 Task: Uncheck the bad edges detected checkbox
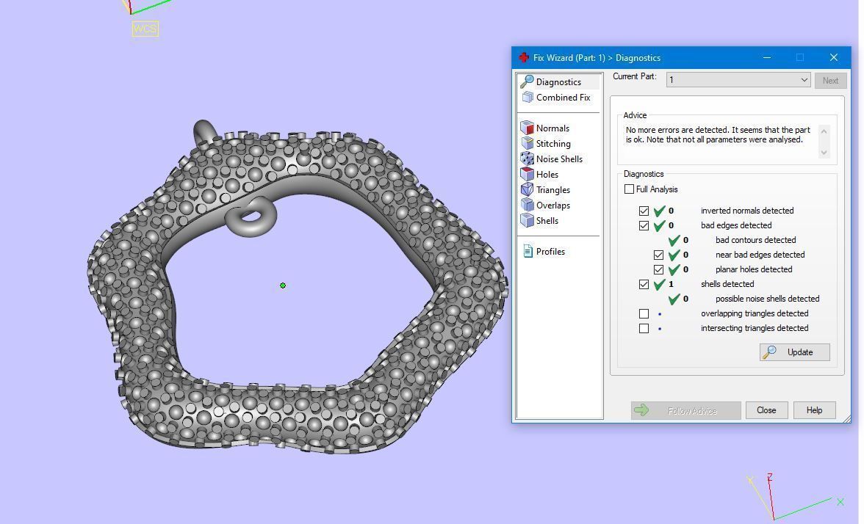(644, 225)
